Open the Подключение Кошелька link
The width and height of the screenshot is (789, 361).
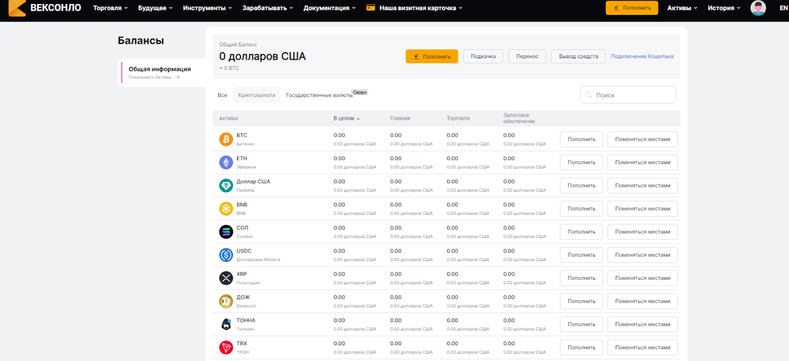tap(642, 56)
